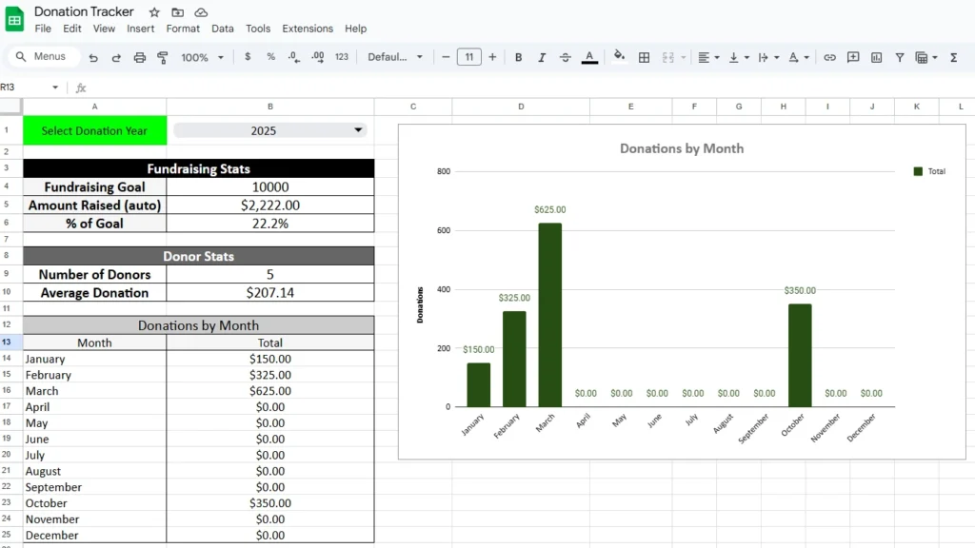Format selection as percent

point(271,57)
